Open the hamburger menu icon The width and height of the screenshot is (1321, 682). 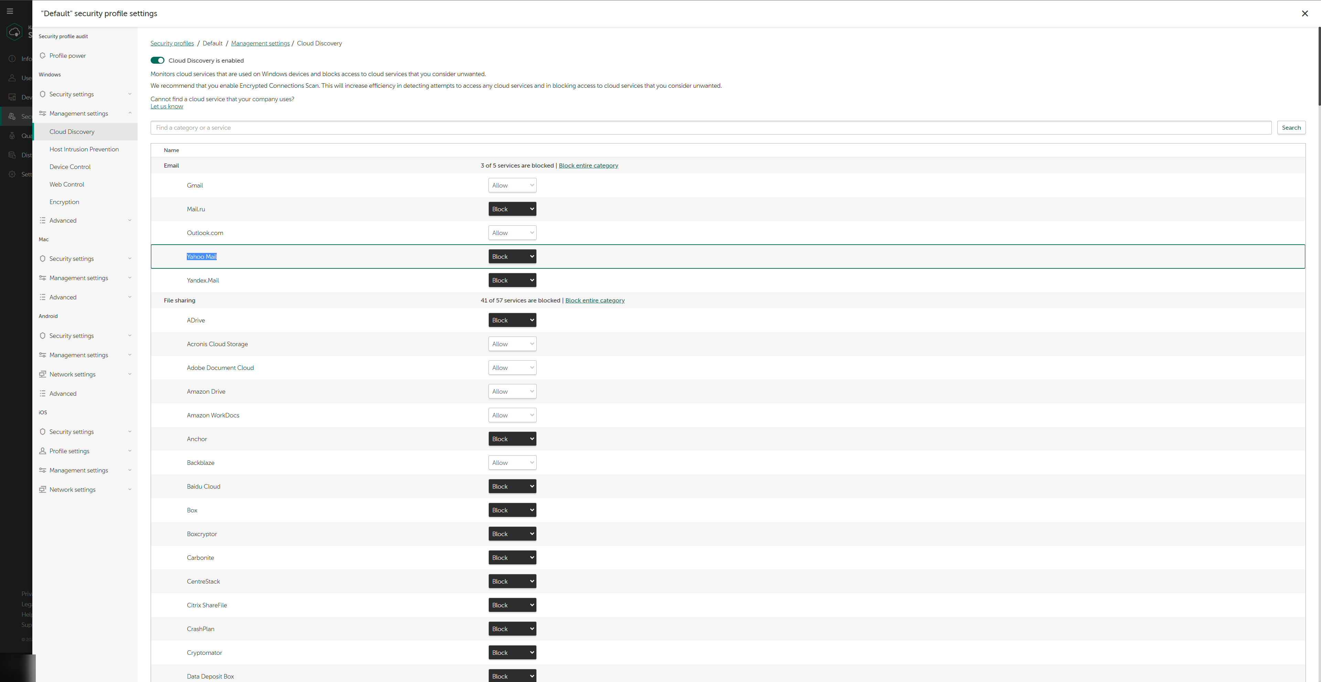click(x=10, y=11)
